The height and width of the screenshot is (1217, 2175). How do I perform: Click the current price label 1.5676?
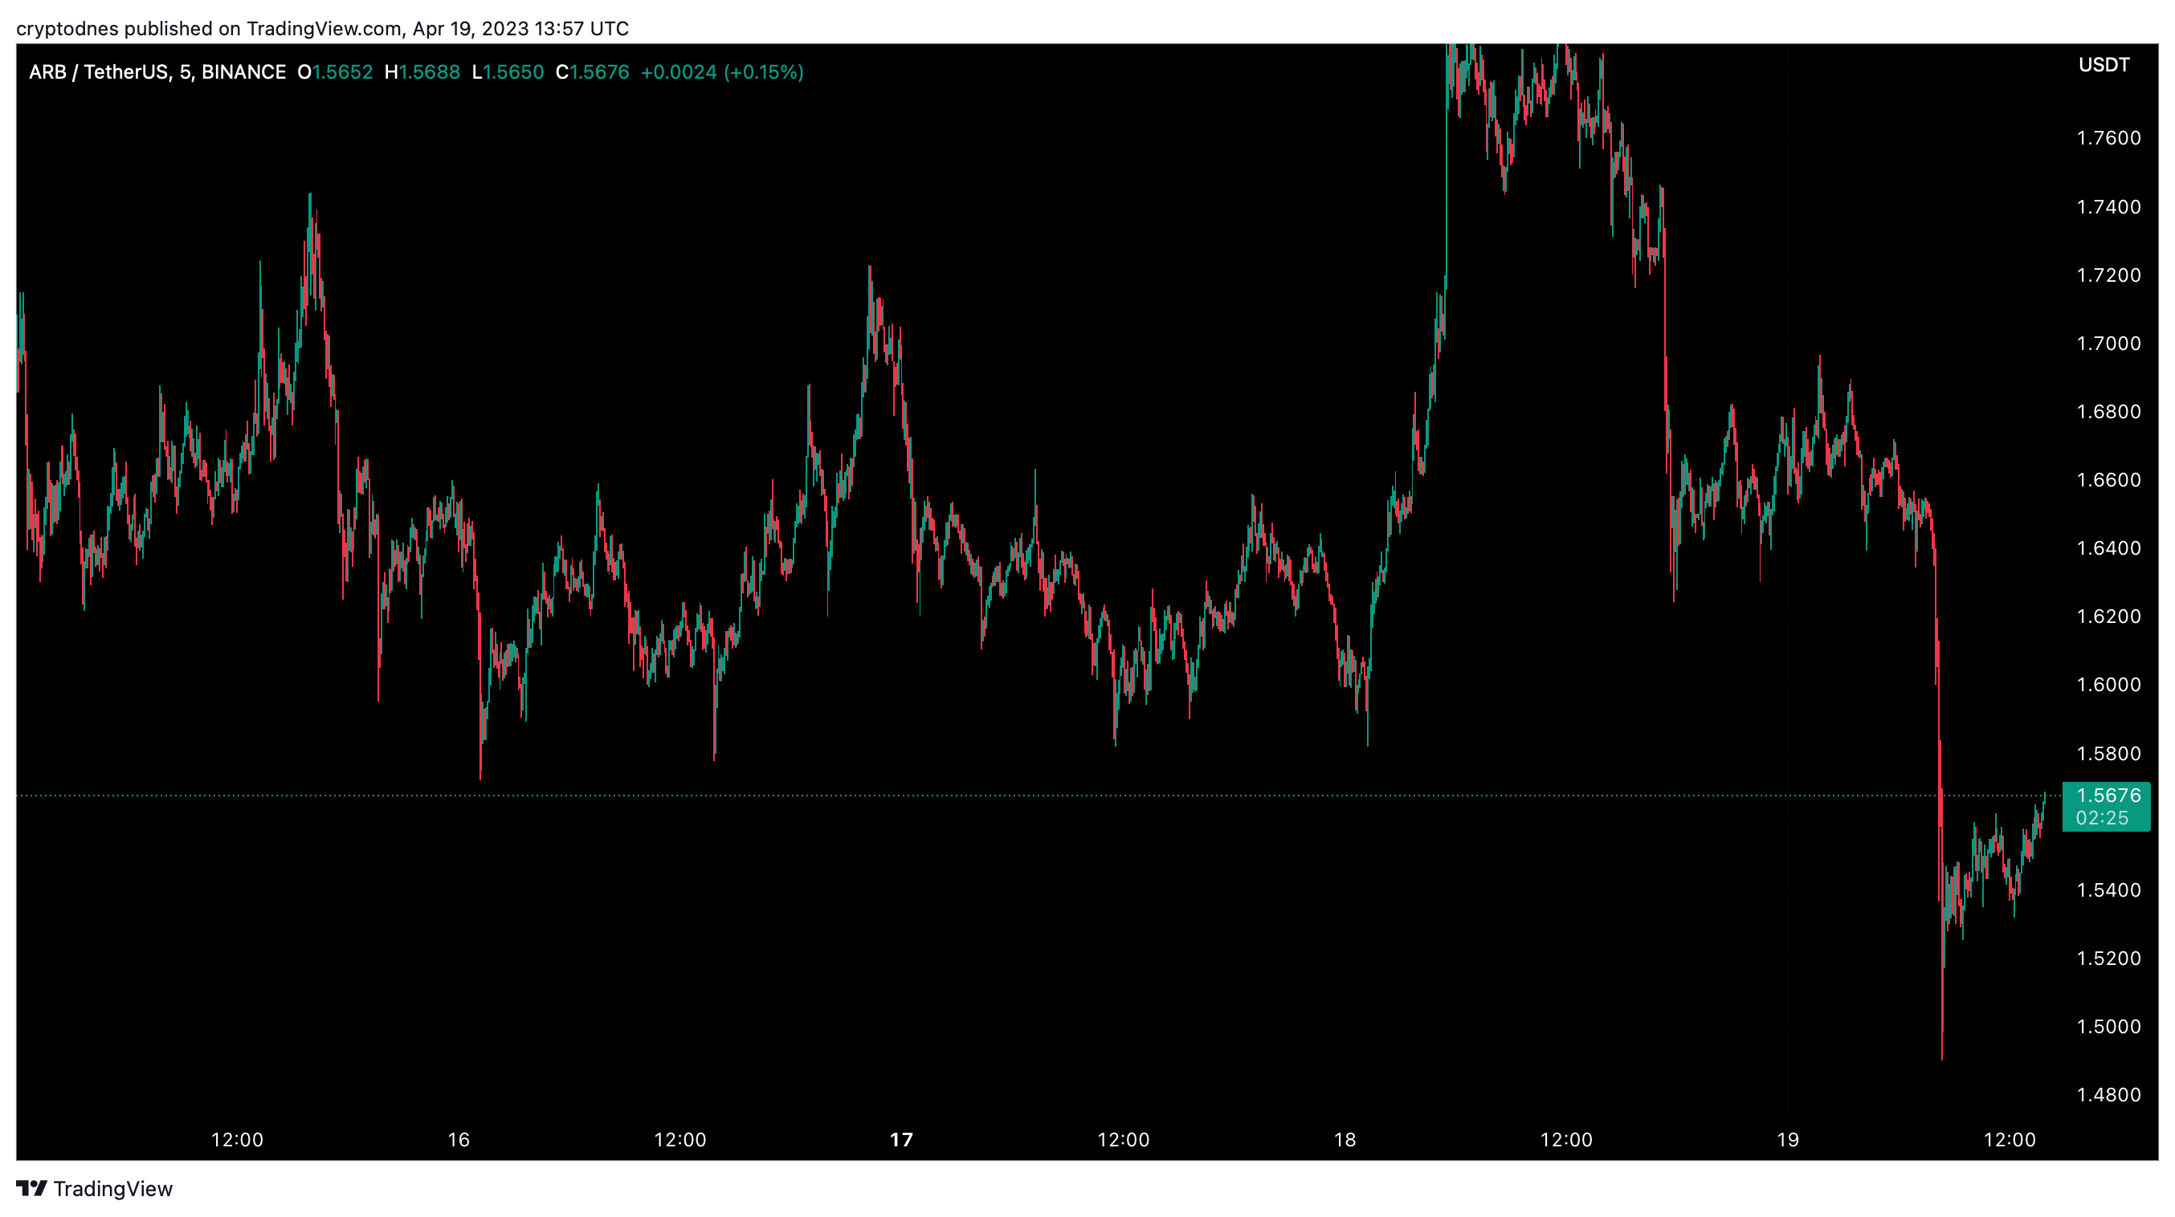click(2108, 795)
